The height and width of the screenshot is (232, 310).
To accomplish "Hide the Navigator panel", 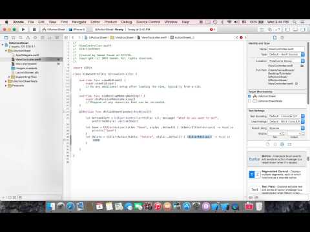I will tap(287, 30).
